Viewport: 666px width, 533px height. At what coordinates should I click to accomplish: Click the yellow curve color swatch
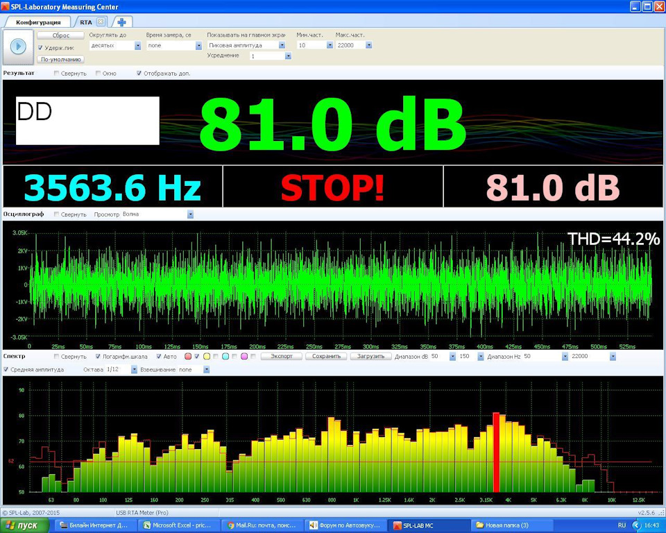[207, 357]
